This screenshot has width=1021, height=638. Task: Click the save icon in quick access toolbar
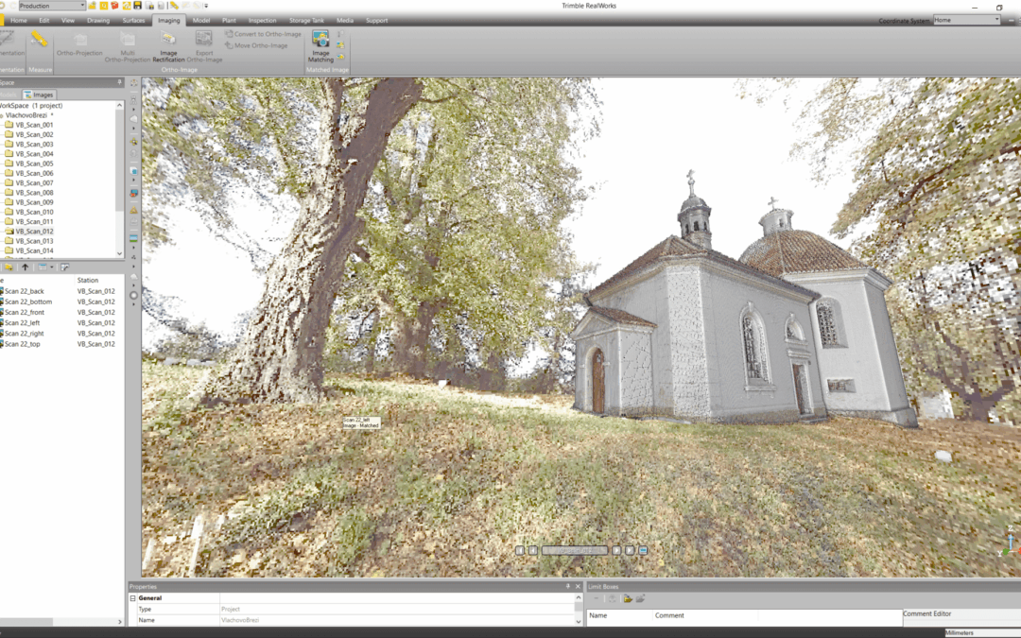tap(138, 6)
